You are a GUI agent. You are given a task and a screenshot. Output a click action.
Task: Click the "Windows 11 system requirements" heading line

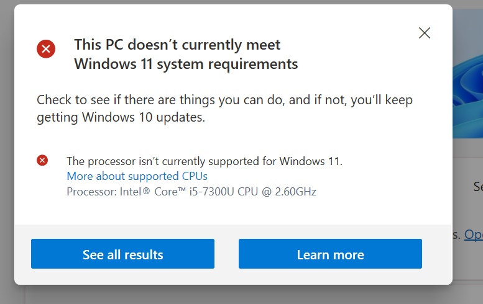click(x=186, y=63)
